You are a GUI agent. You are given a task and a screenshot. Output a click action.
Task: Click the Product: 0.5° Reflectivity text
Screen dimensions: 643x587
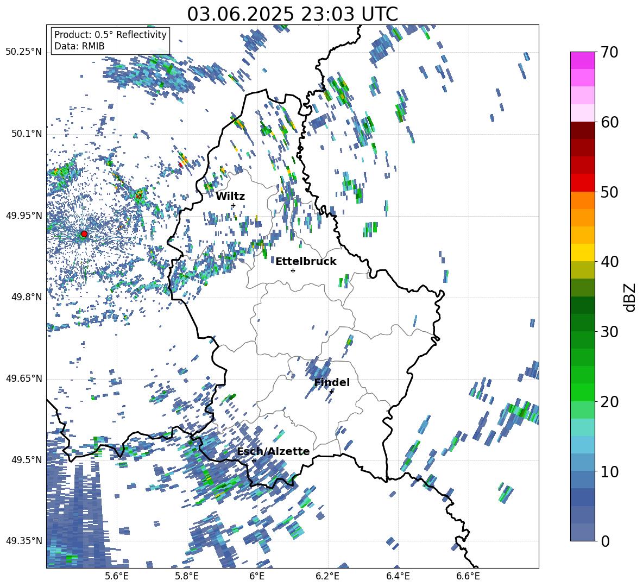pyautogui.click(x=110, y=34)
